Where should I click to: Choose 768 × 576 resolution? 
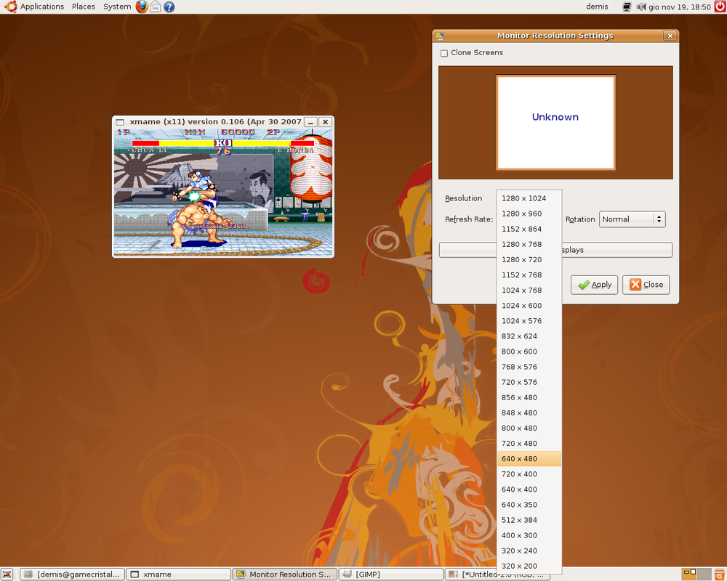click(529, 367)
